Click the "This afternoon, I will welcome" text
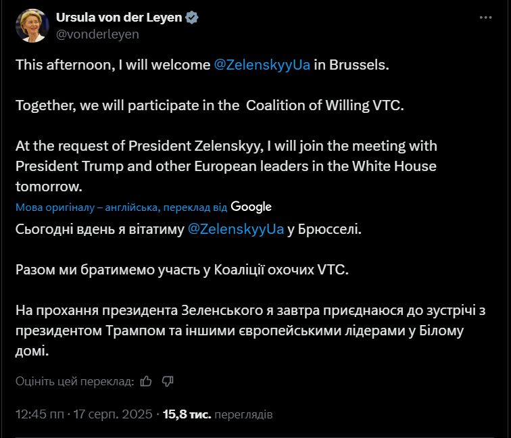Screen dimensions: 511x438 (x=112, y=66)
